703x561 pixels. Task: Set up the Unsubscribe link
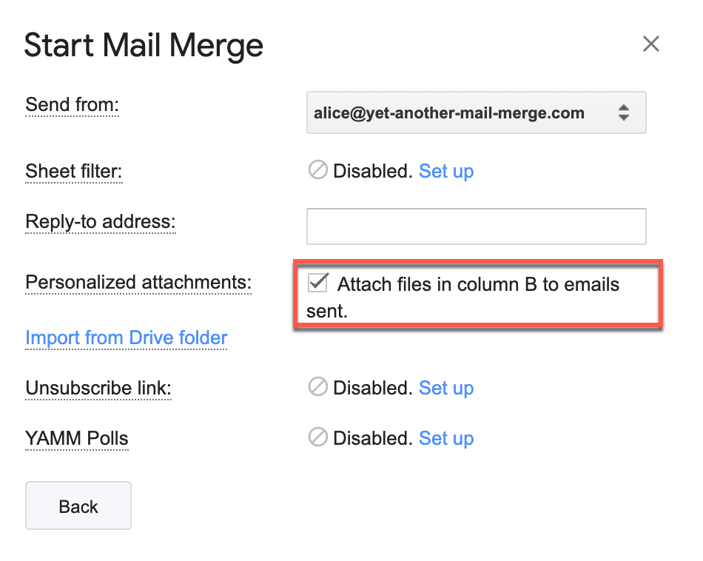446,387
